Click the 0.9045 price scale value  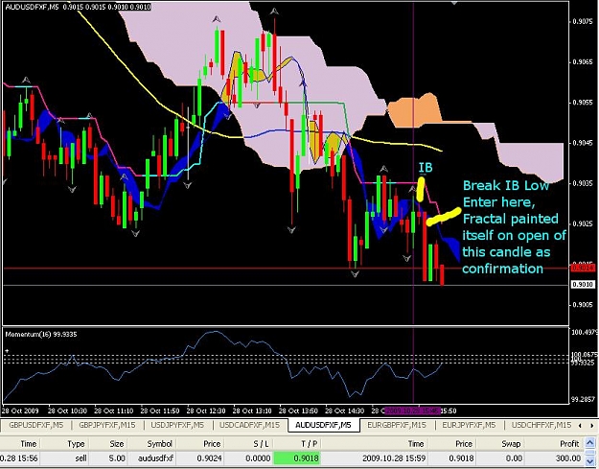tap(582, 143)
